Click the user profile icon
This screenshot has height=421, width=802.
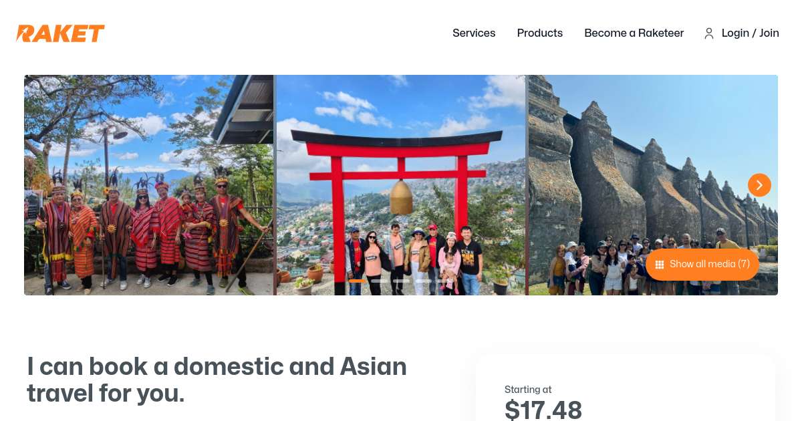click(x=709, y=33)
